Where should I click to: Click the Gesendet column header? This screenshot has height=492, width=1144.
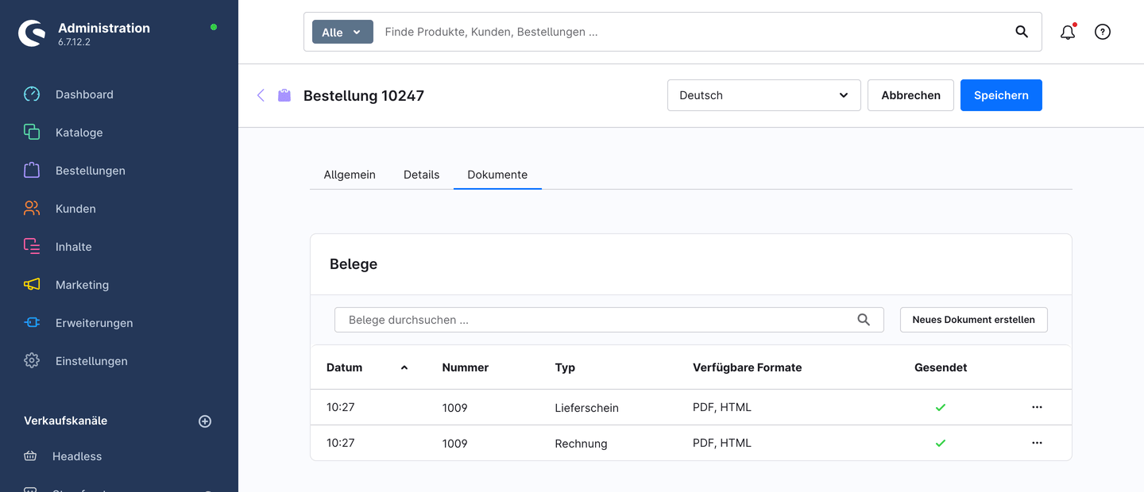941,367
